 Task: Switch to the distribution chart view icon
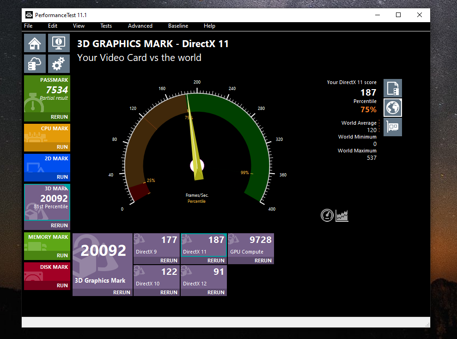tap(342, 216)
